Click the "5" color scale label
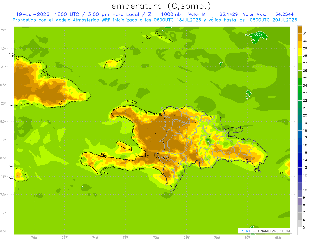 point(304,227)
